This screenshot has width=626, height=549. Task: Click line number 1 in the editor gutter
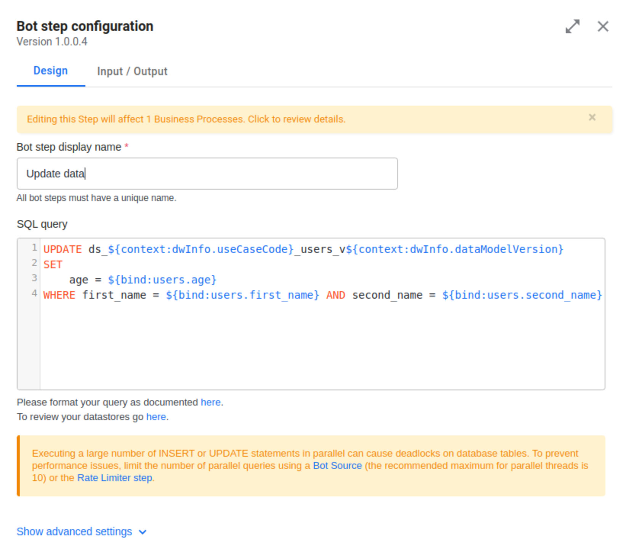click(34, 248)
